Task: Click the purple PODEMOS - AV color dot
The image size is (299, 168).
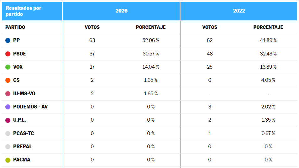Action: [8, 107]
